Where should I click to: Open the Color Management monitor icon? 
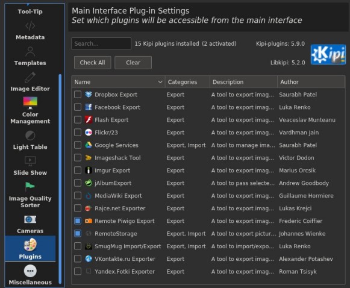[30, 103]
